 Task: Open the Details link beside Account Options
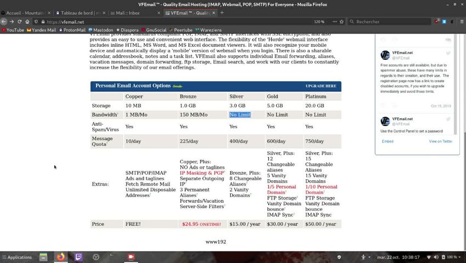coord(178,87)
